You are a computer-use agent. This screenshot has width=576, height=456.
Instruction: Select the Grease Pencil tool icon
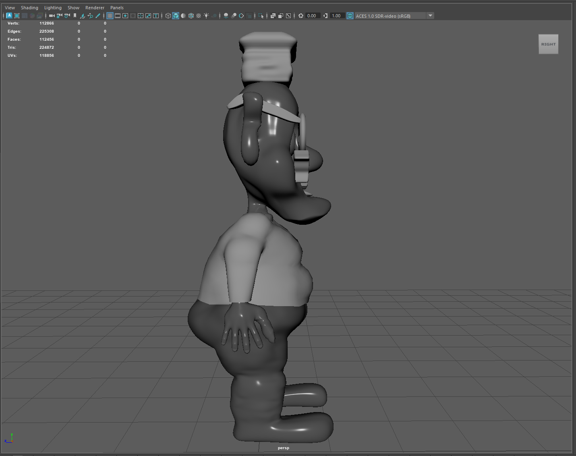pyautogui.click(x=98, y=16)
